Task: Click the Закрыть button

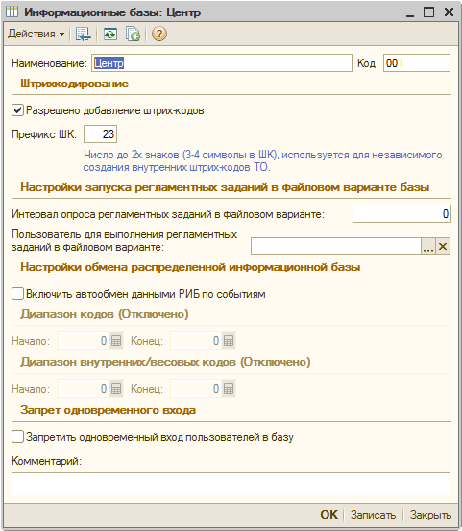Action: (430, 515)
